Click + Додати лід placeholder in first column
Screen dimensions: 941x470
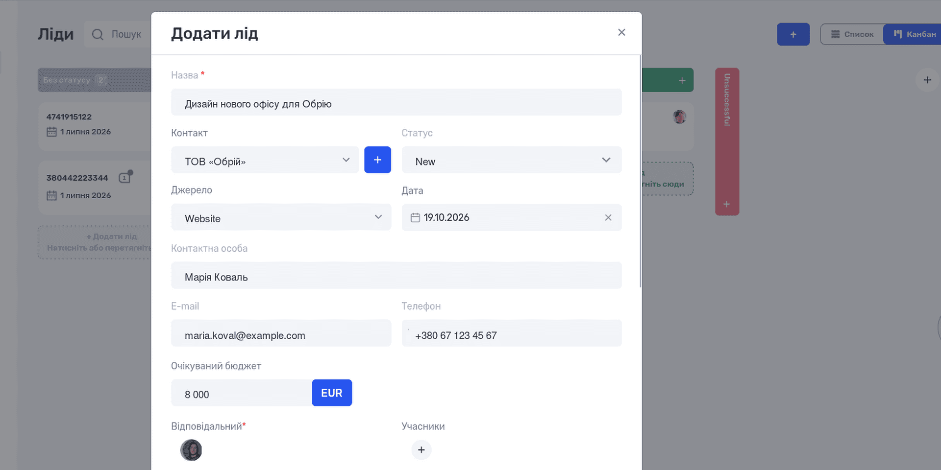coord(95,242)
